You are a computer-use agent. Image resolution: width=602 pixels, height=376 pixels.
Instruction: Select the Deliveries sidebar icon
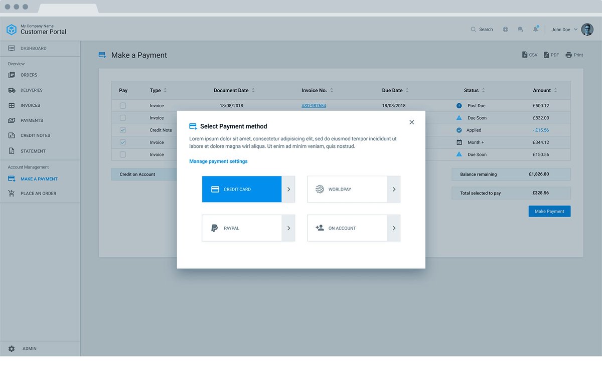[11, 90]
